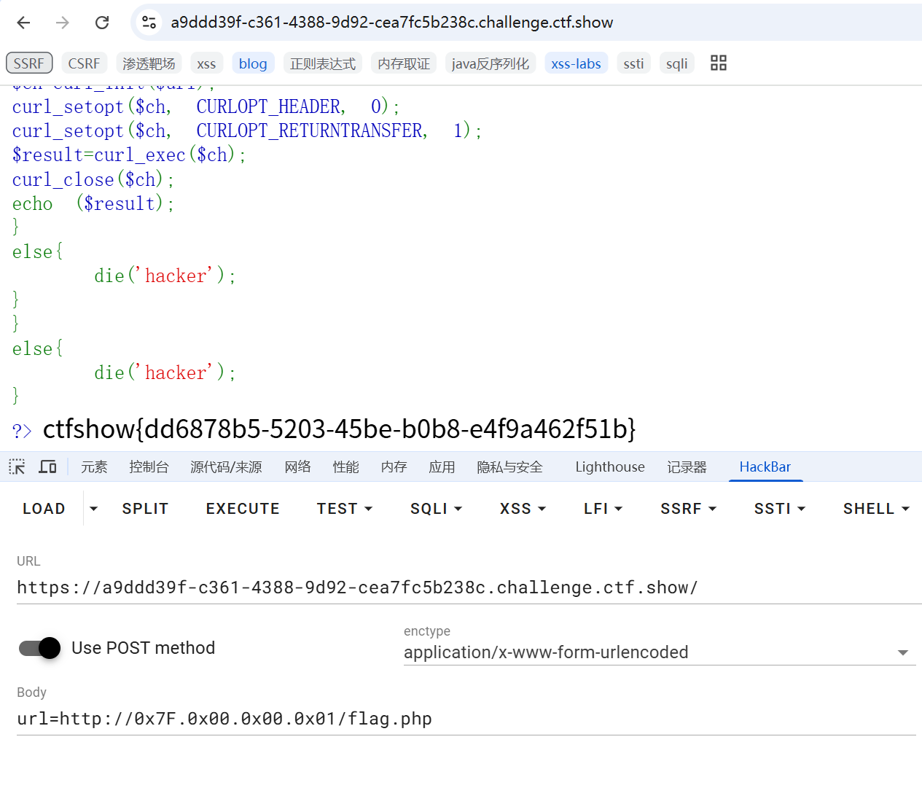Click the CURLOPT_RETURNTRANSFER code text
Screen dimensions: 922x812
(x=310, y=130)
